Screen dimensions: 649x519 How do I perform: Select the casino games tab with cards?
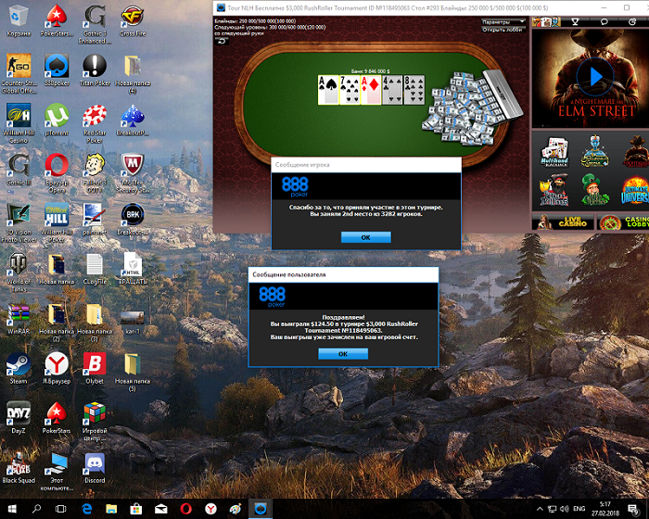pos(546,21)
